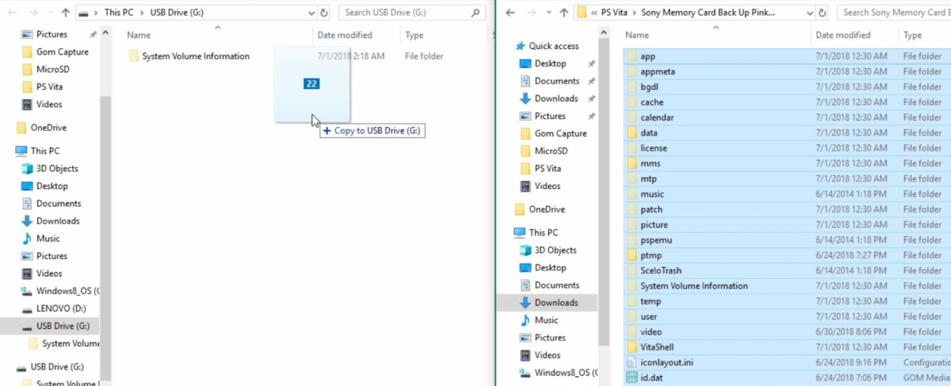Click iconlayout.ini file icon
The image size is (951, 386).
pyautogui.click(x=632, y=362)
